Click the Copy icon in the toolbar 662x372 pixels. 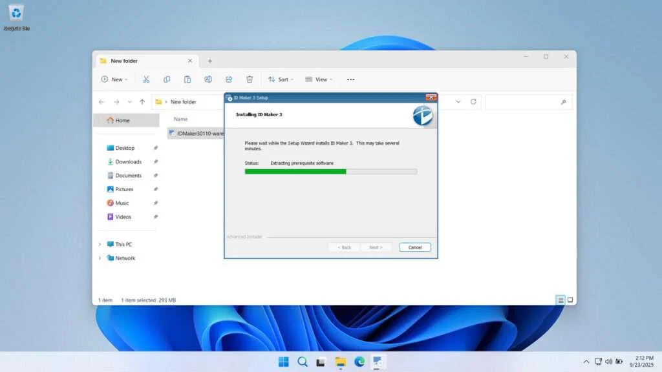tap(167, 79)
